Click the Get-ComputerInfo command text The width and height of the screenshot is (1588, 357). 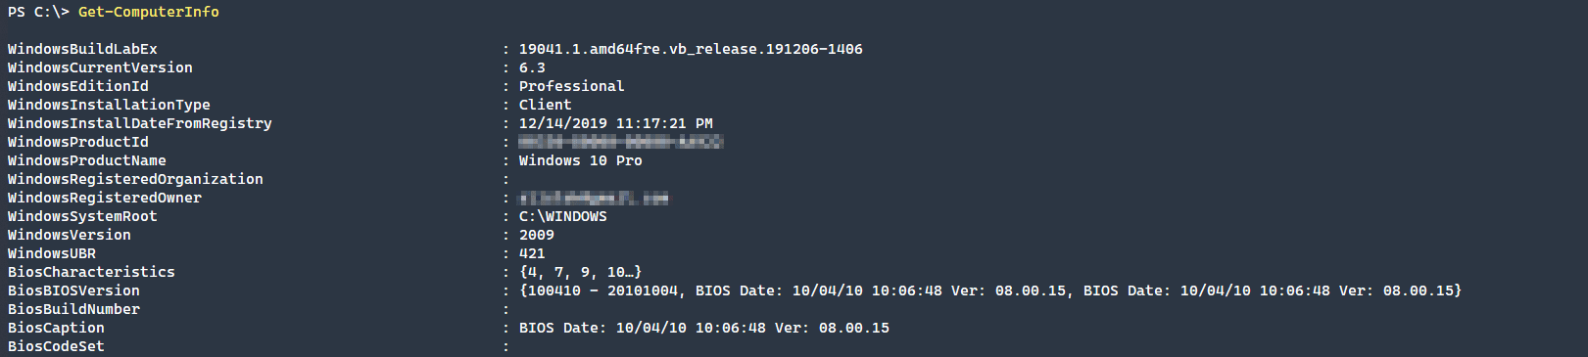pyautogui.click(x=149, y=12)
